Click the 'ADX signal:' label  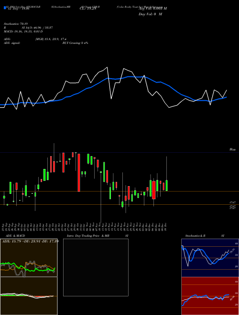12,43
